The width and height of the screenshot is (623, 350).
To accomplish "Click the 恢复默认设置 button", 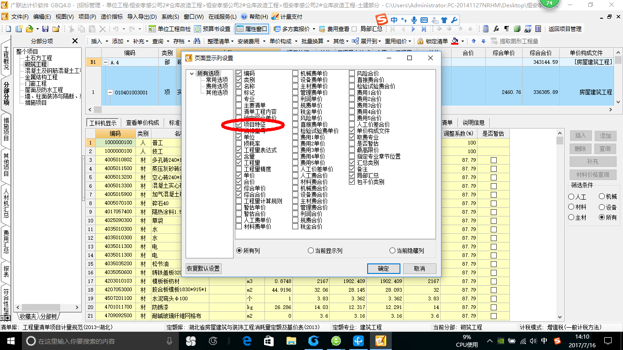I will point(203,268).
